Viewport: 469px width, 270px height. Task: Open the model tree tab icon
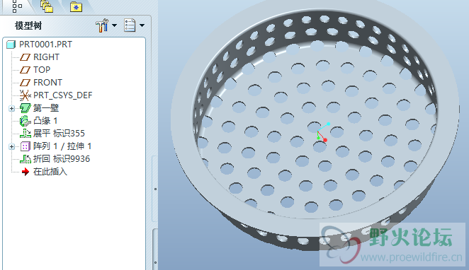(x=17, y=6)
